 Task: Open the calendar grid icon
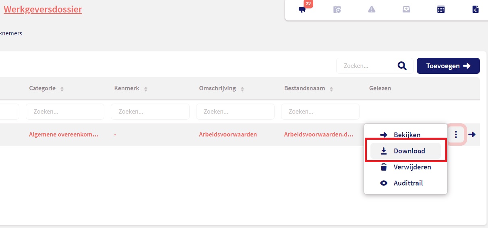coord(441,10)
